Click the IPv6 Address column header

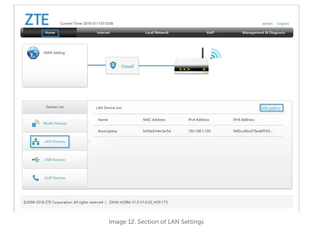(243, 120)
